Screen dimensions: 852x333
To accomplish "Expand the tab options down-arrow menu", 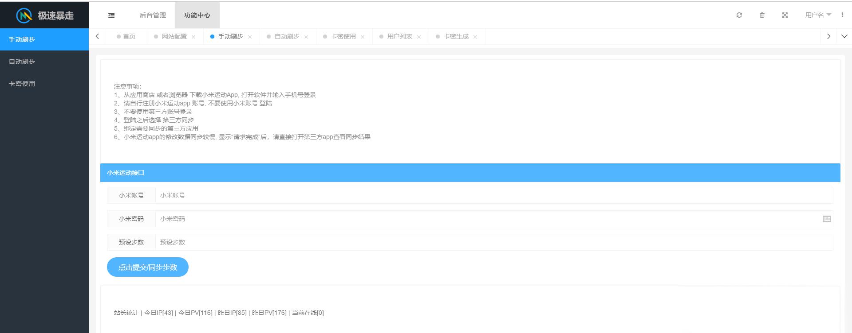I will [x=844, y=36].
